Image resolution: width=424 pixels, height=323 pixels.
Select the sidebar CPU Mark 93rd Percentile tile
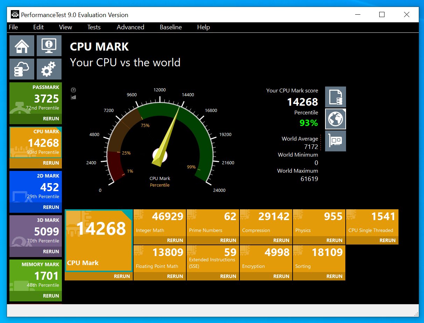point(36,143)
